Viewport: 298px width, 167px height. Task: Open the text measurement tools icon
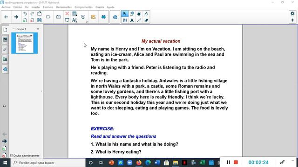(74, 20)
